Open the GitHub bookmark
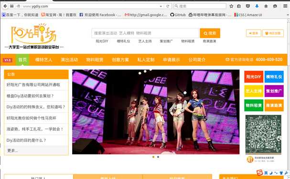 (178, 15)
